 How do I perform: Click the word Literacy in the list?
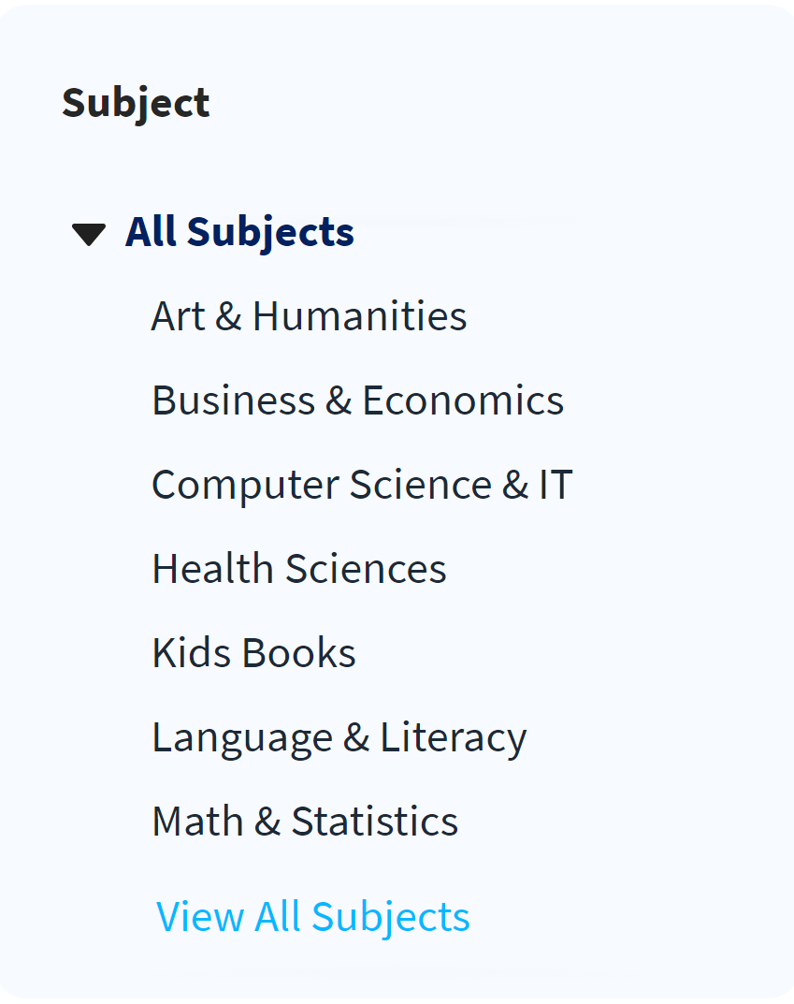(453, 737)
